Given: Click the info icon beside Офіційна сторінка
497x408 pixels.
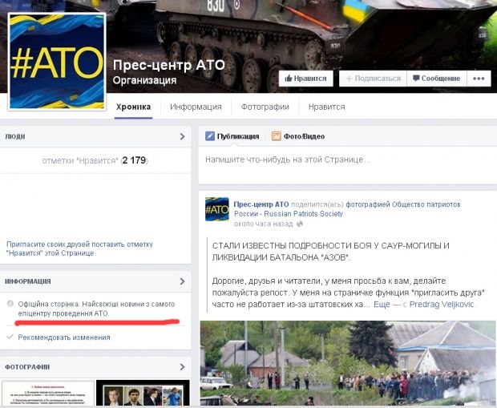Looking at the screenshot, I should tap(10, 304).
